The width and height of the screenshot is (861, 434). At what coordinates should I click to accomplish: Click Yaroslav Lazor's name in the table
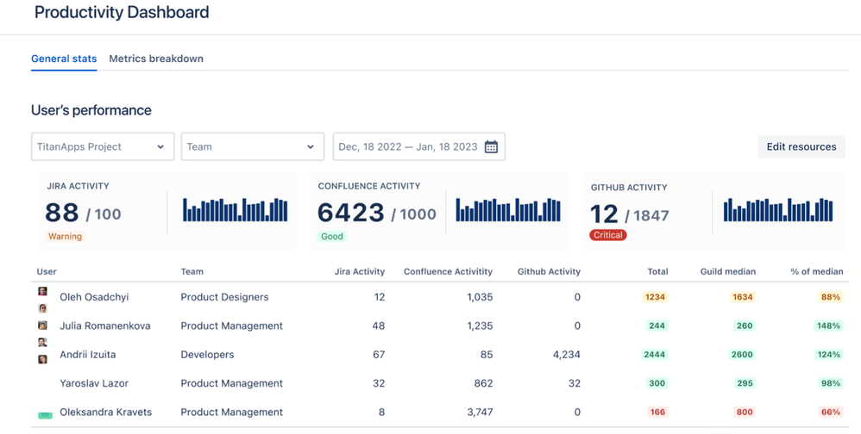93,383
